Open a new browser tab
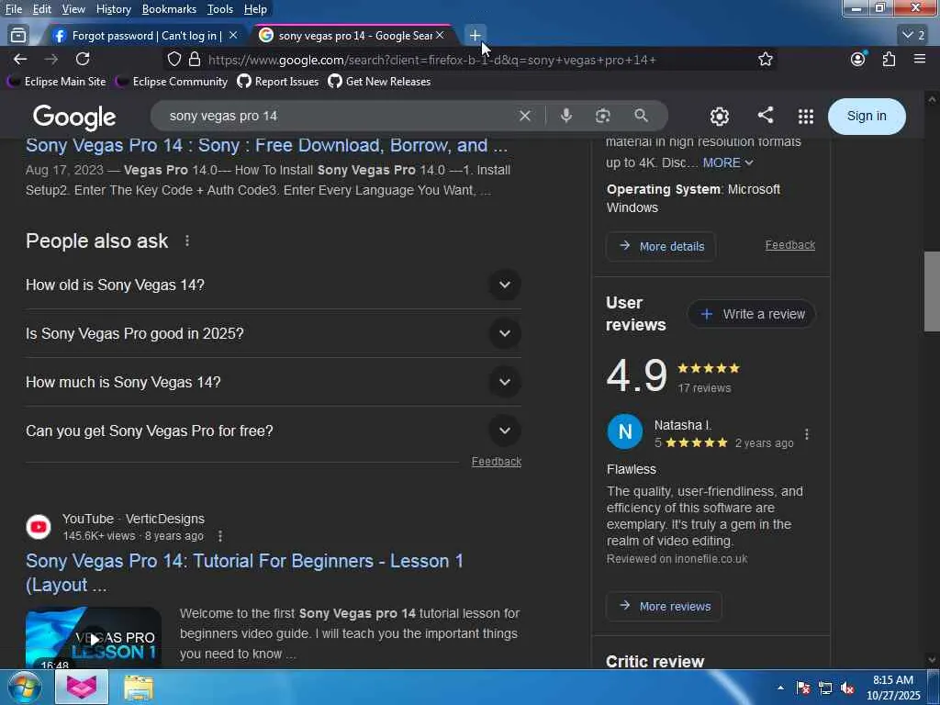This screenshot has width=940, height=705. coord(475,36)
